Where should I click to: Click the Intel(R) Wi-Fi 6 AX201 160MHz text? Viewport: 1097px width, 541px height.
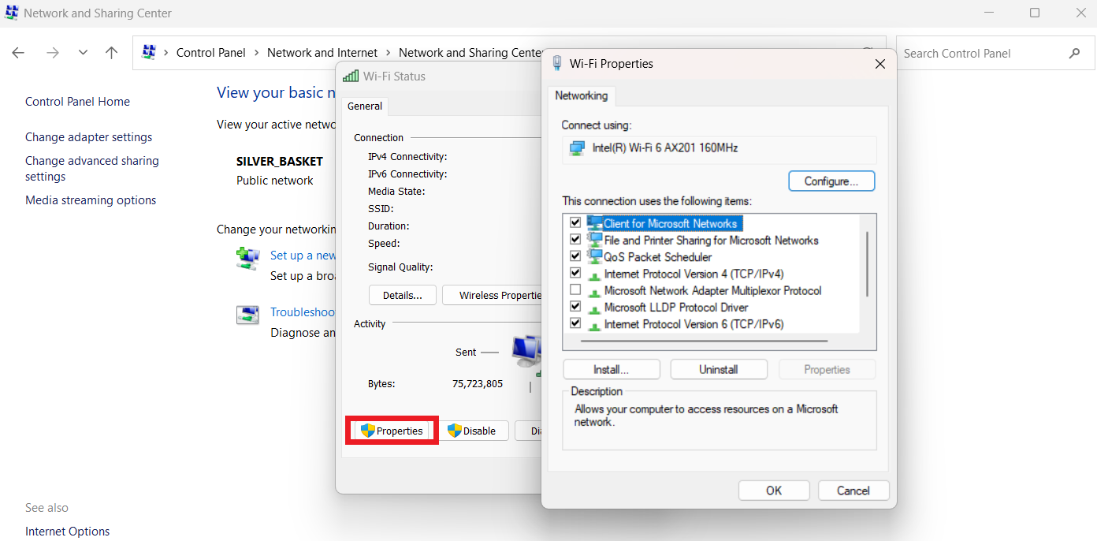(665, 147)
